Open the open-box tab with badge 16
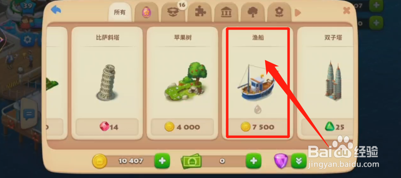 (173, 12)
